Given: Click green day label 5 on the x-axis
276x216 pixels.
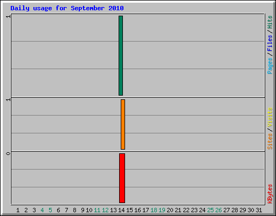Looking at the screenshot, I should tap(50, 210).
